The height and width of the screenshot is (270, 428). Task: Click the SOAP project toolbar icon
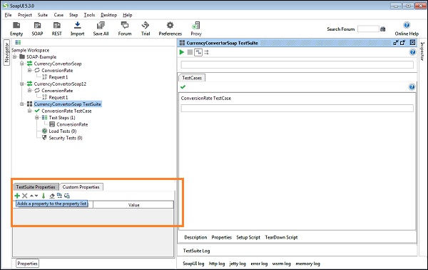point(37,29)
